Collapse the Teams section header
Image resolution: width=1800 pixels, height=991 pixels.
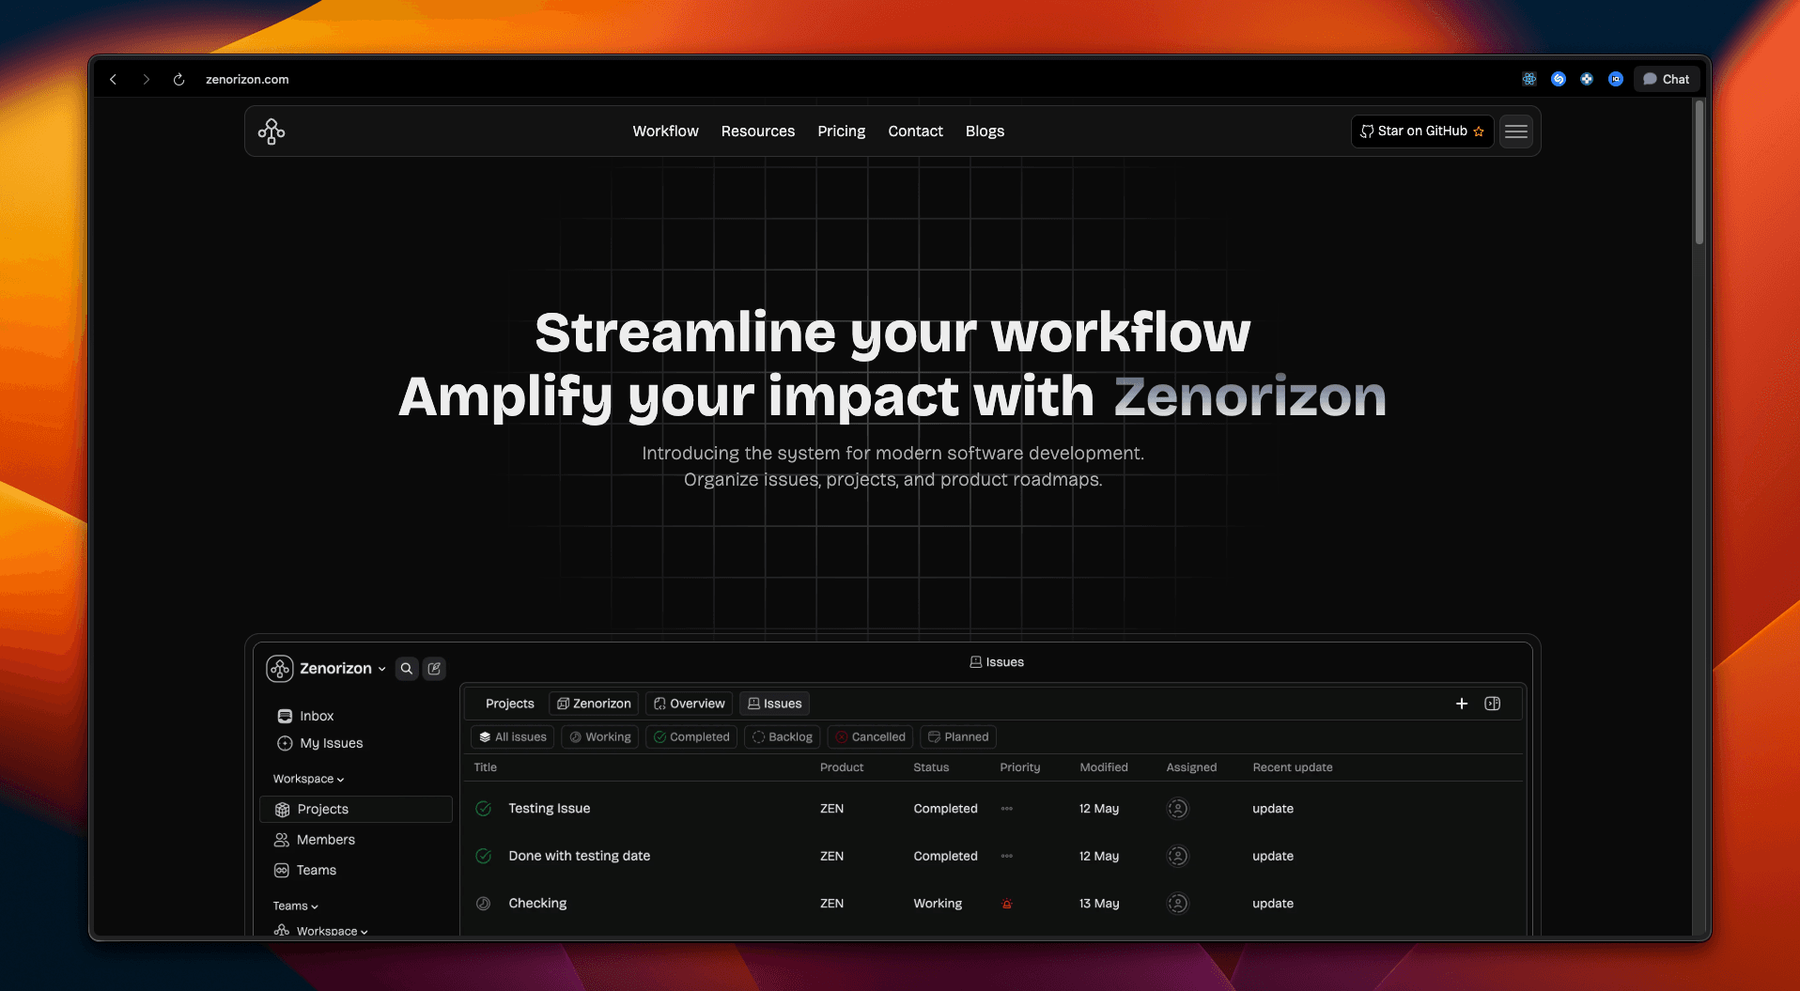(x=295, y=906)
